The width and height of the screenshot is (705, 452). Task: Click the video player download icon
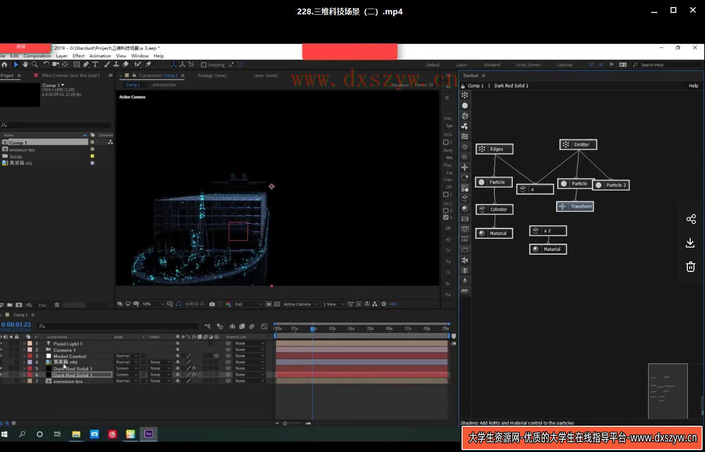click(691, 243)
